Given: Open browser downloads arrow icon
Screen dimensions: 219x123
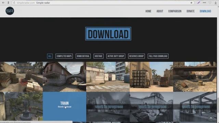Looking at the screenshot, I should 216,3.
